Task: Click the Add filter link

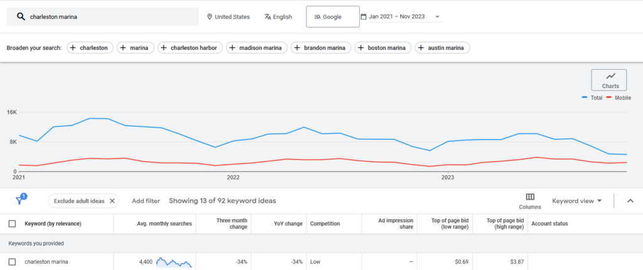Action: pyautogui.click(x=146, y=201)
